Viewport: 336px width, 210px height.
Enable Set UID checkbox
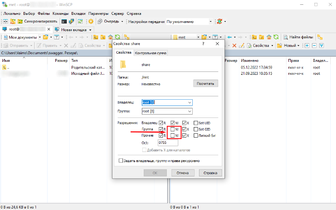coord(196,123)
